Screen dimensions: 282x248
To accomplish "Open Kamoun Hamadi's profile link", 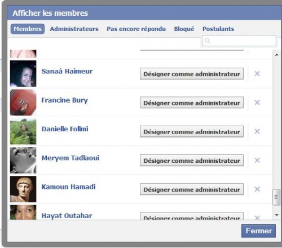I will click(x=69, y=187).
